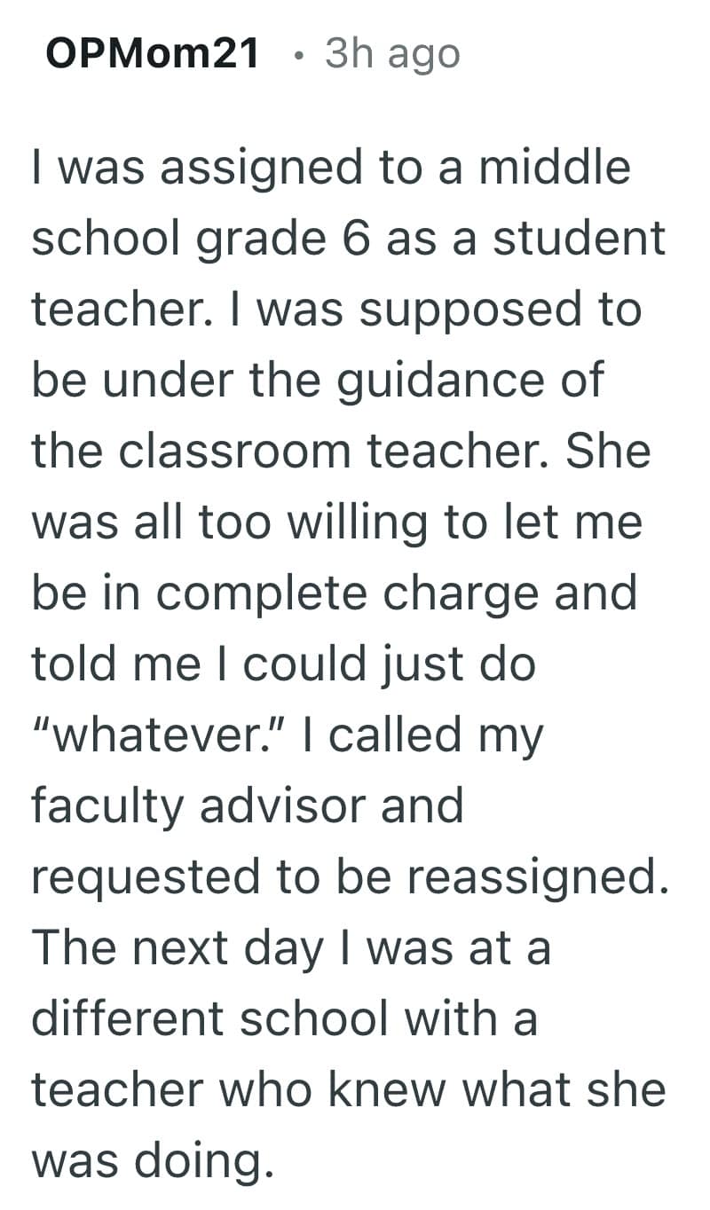Click the dot separator after the username

pos(302,55)
